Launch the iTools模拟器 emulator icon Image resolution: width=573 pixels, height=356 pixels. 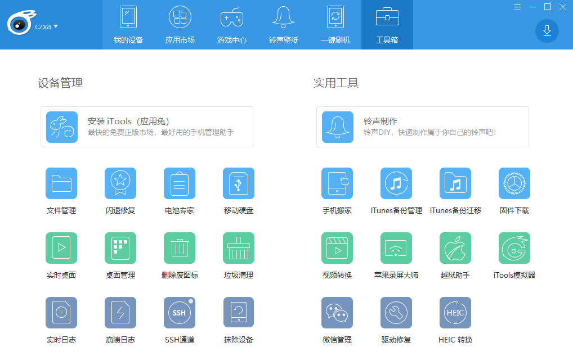pos(514,248)
